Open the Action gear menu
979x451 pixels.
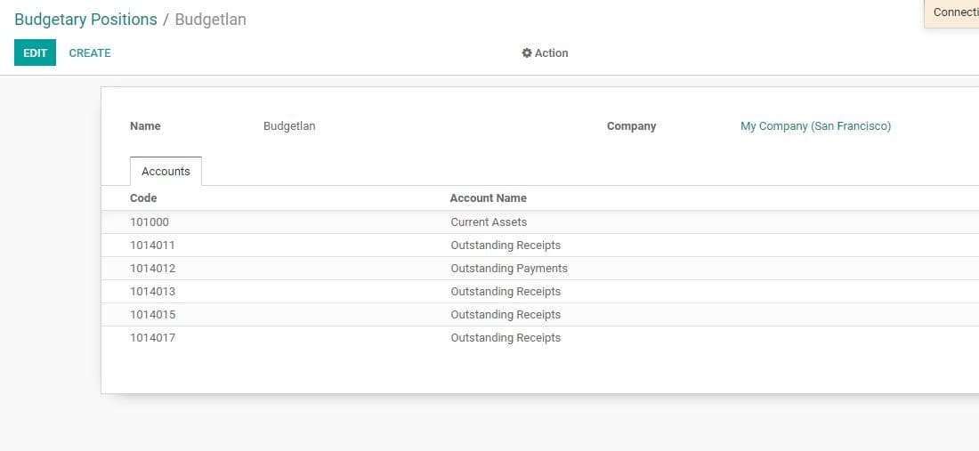pos(545,53)
